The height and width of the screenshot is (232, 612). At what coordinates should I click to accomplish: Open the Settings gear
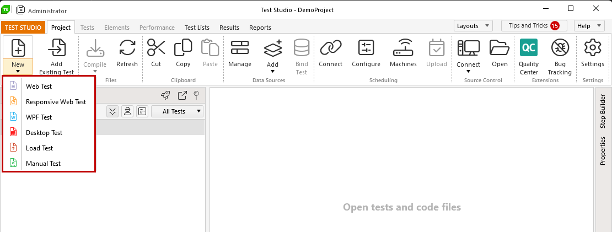pos(593,47)
